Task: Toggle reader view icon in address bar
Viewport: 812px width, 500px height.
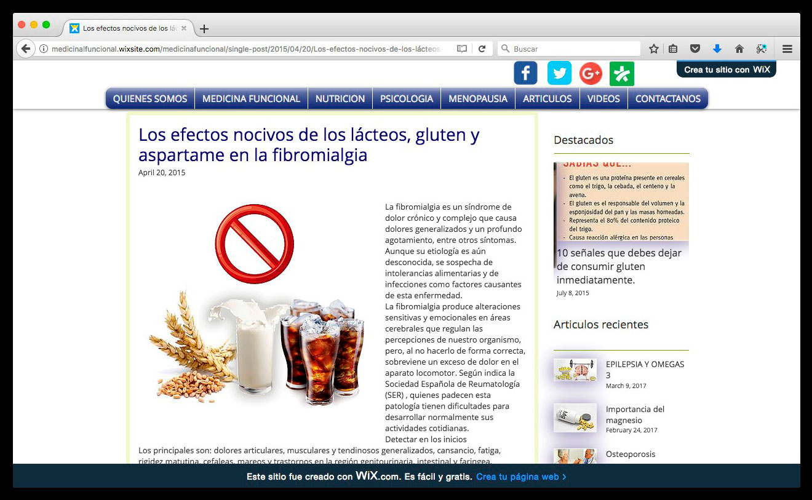Action: click(462, 49)
